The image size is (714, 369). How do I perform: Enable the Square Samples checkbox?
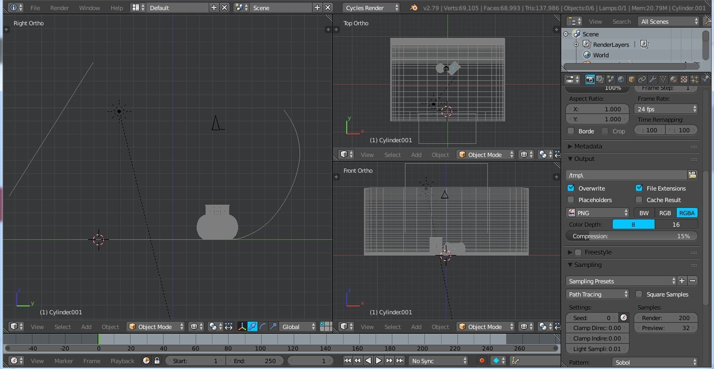tap(639, 294)
